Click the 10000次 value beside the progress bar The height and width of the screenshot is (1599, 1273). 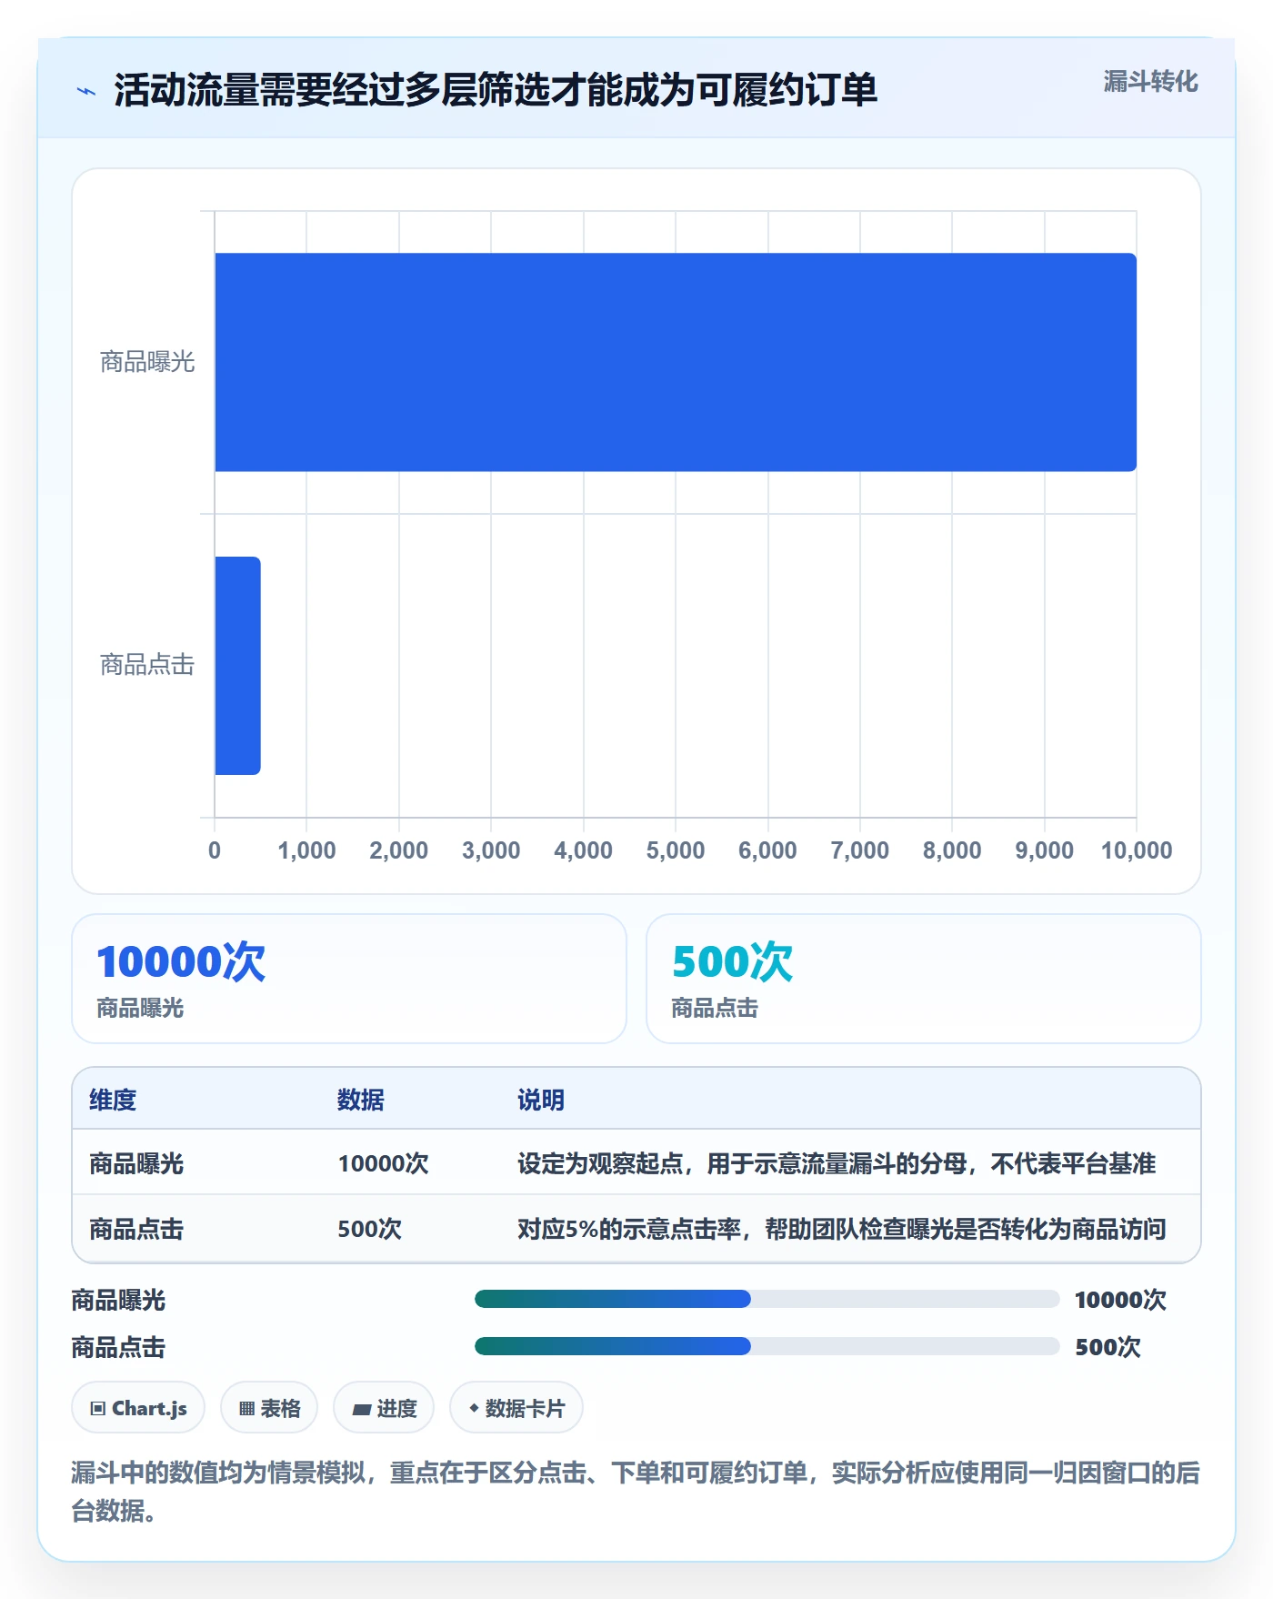[1120, 1300]
